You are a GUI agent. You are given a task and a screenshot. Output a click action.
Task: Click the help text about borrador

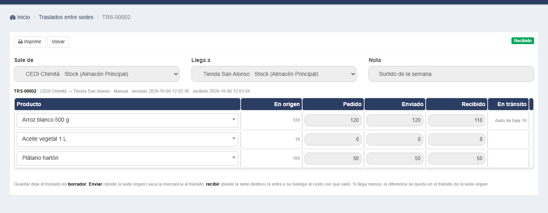click(251, 184)
